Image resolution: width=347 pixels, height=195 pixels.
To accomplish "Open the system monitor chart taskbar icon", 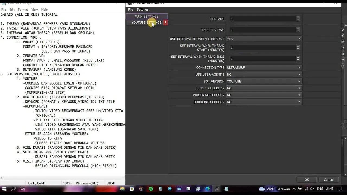I will point(198,189).
